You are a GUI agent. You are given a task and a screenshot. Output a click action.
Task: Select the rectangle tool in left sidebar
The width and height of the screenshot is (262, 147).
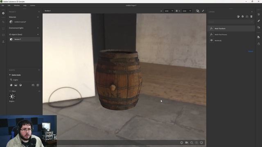click(3, 35)
